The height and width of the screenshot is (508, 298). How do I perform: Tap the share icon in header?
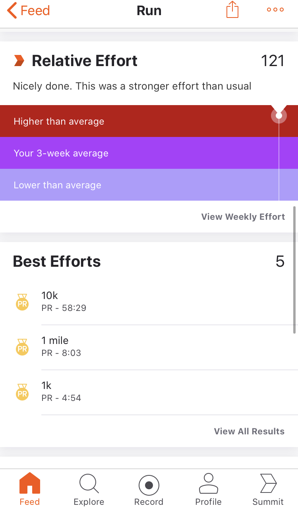click(x=232, y=10)
